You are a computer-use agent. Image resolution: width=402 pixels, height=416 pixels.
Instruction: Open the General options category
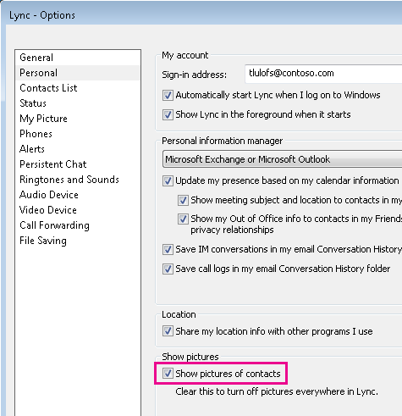[78, 58]
